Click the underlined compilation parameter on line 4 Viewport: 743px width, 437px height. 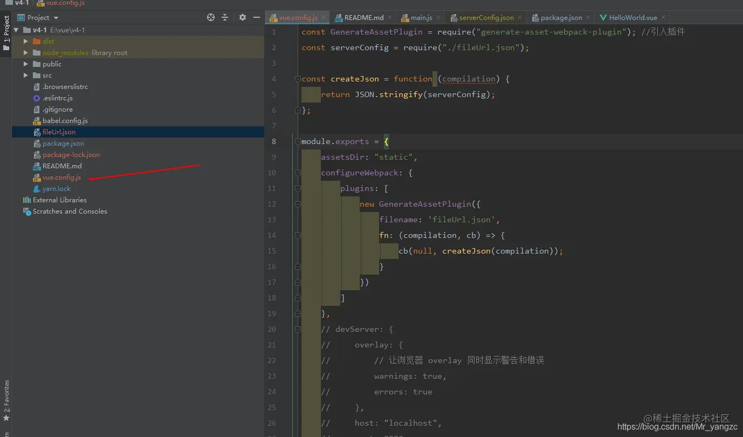(469, 79)
